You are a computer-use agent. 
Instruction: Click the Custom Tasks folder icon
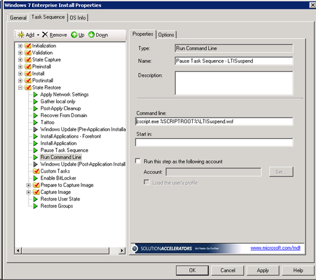coord(36,171)
